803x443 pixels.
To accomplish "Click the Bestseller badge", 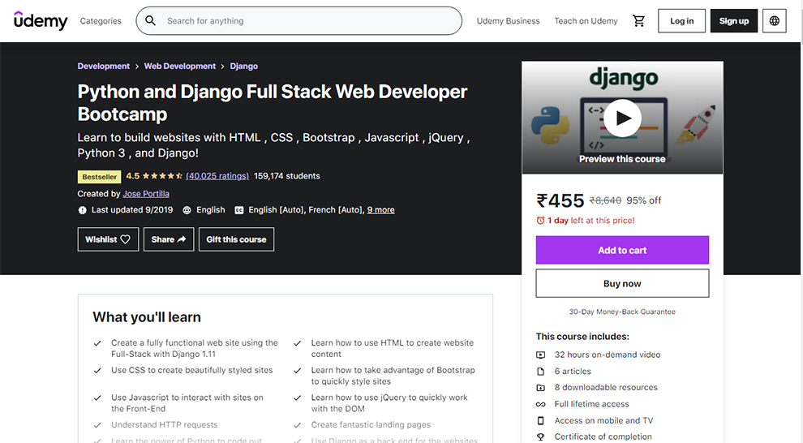I will coord(99,177).
